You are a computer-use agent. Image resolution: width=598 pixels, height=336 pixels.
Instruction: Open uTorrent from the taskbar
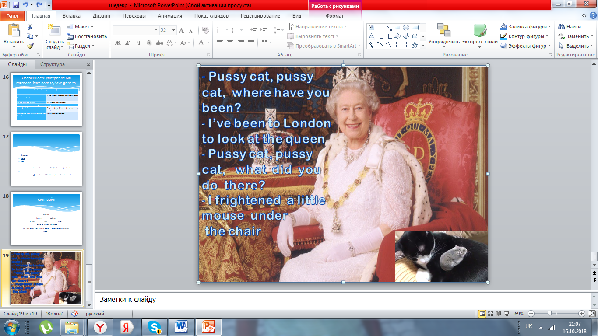coord(46,327)
